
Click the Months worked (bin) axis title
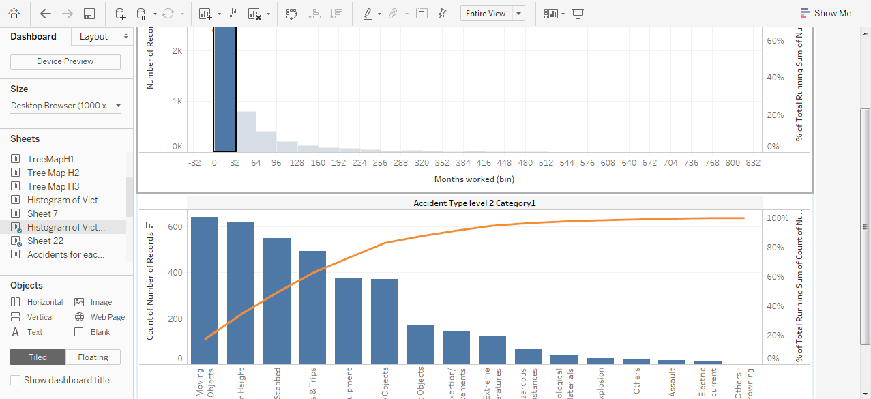(x=474, y=179)
